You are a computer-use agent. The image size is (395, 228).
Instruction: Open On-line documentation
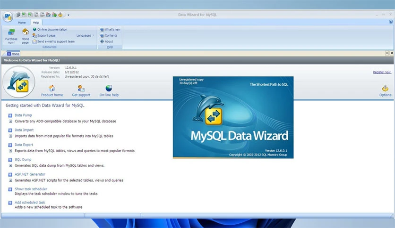50,29
